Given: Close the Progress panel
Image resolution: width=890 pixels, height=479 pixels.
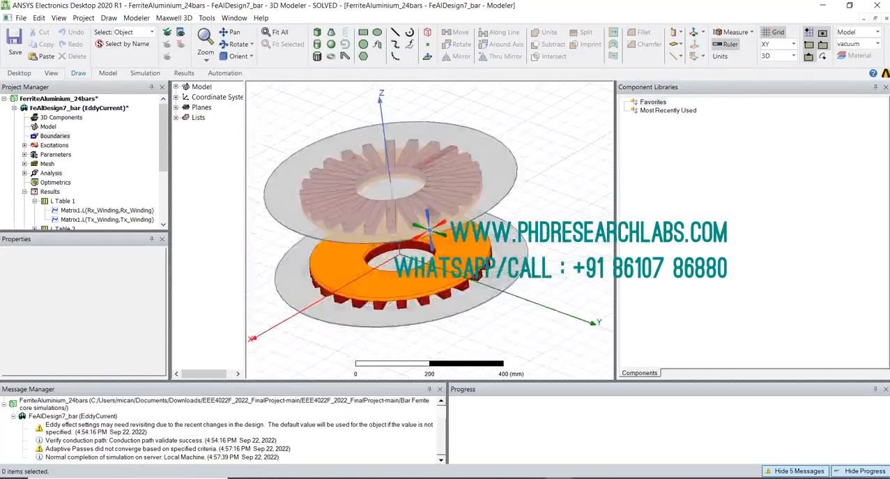Looking at the screenshot, I should [x=884, y=389].
